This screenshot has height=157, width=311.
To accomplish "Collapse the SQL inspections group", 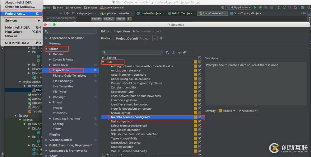I will click(x=103, y=62).
